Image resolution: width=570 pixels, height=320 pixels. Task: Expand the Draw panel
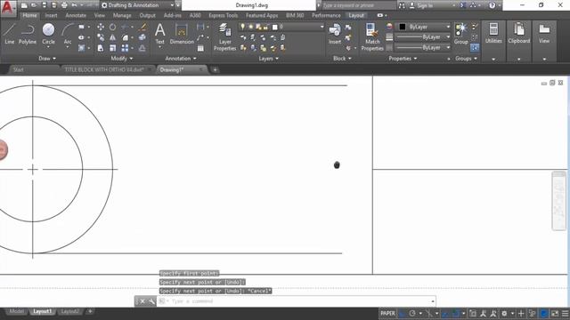[x=47, y=59]
